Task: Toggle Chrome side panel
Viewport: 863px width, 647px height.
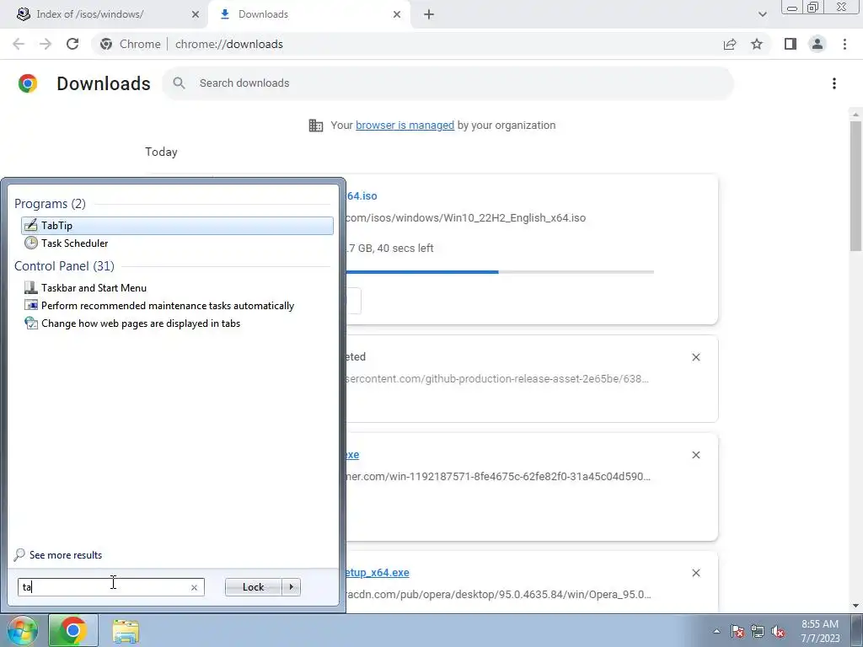Action: pos(791,44)
